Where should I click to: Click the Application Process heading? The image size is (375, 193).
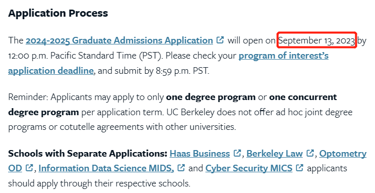(x=58, y=13)
